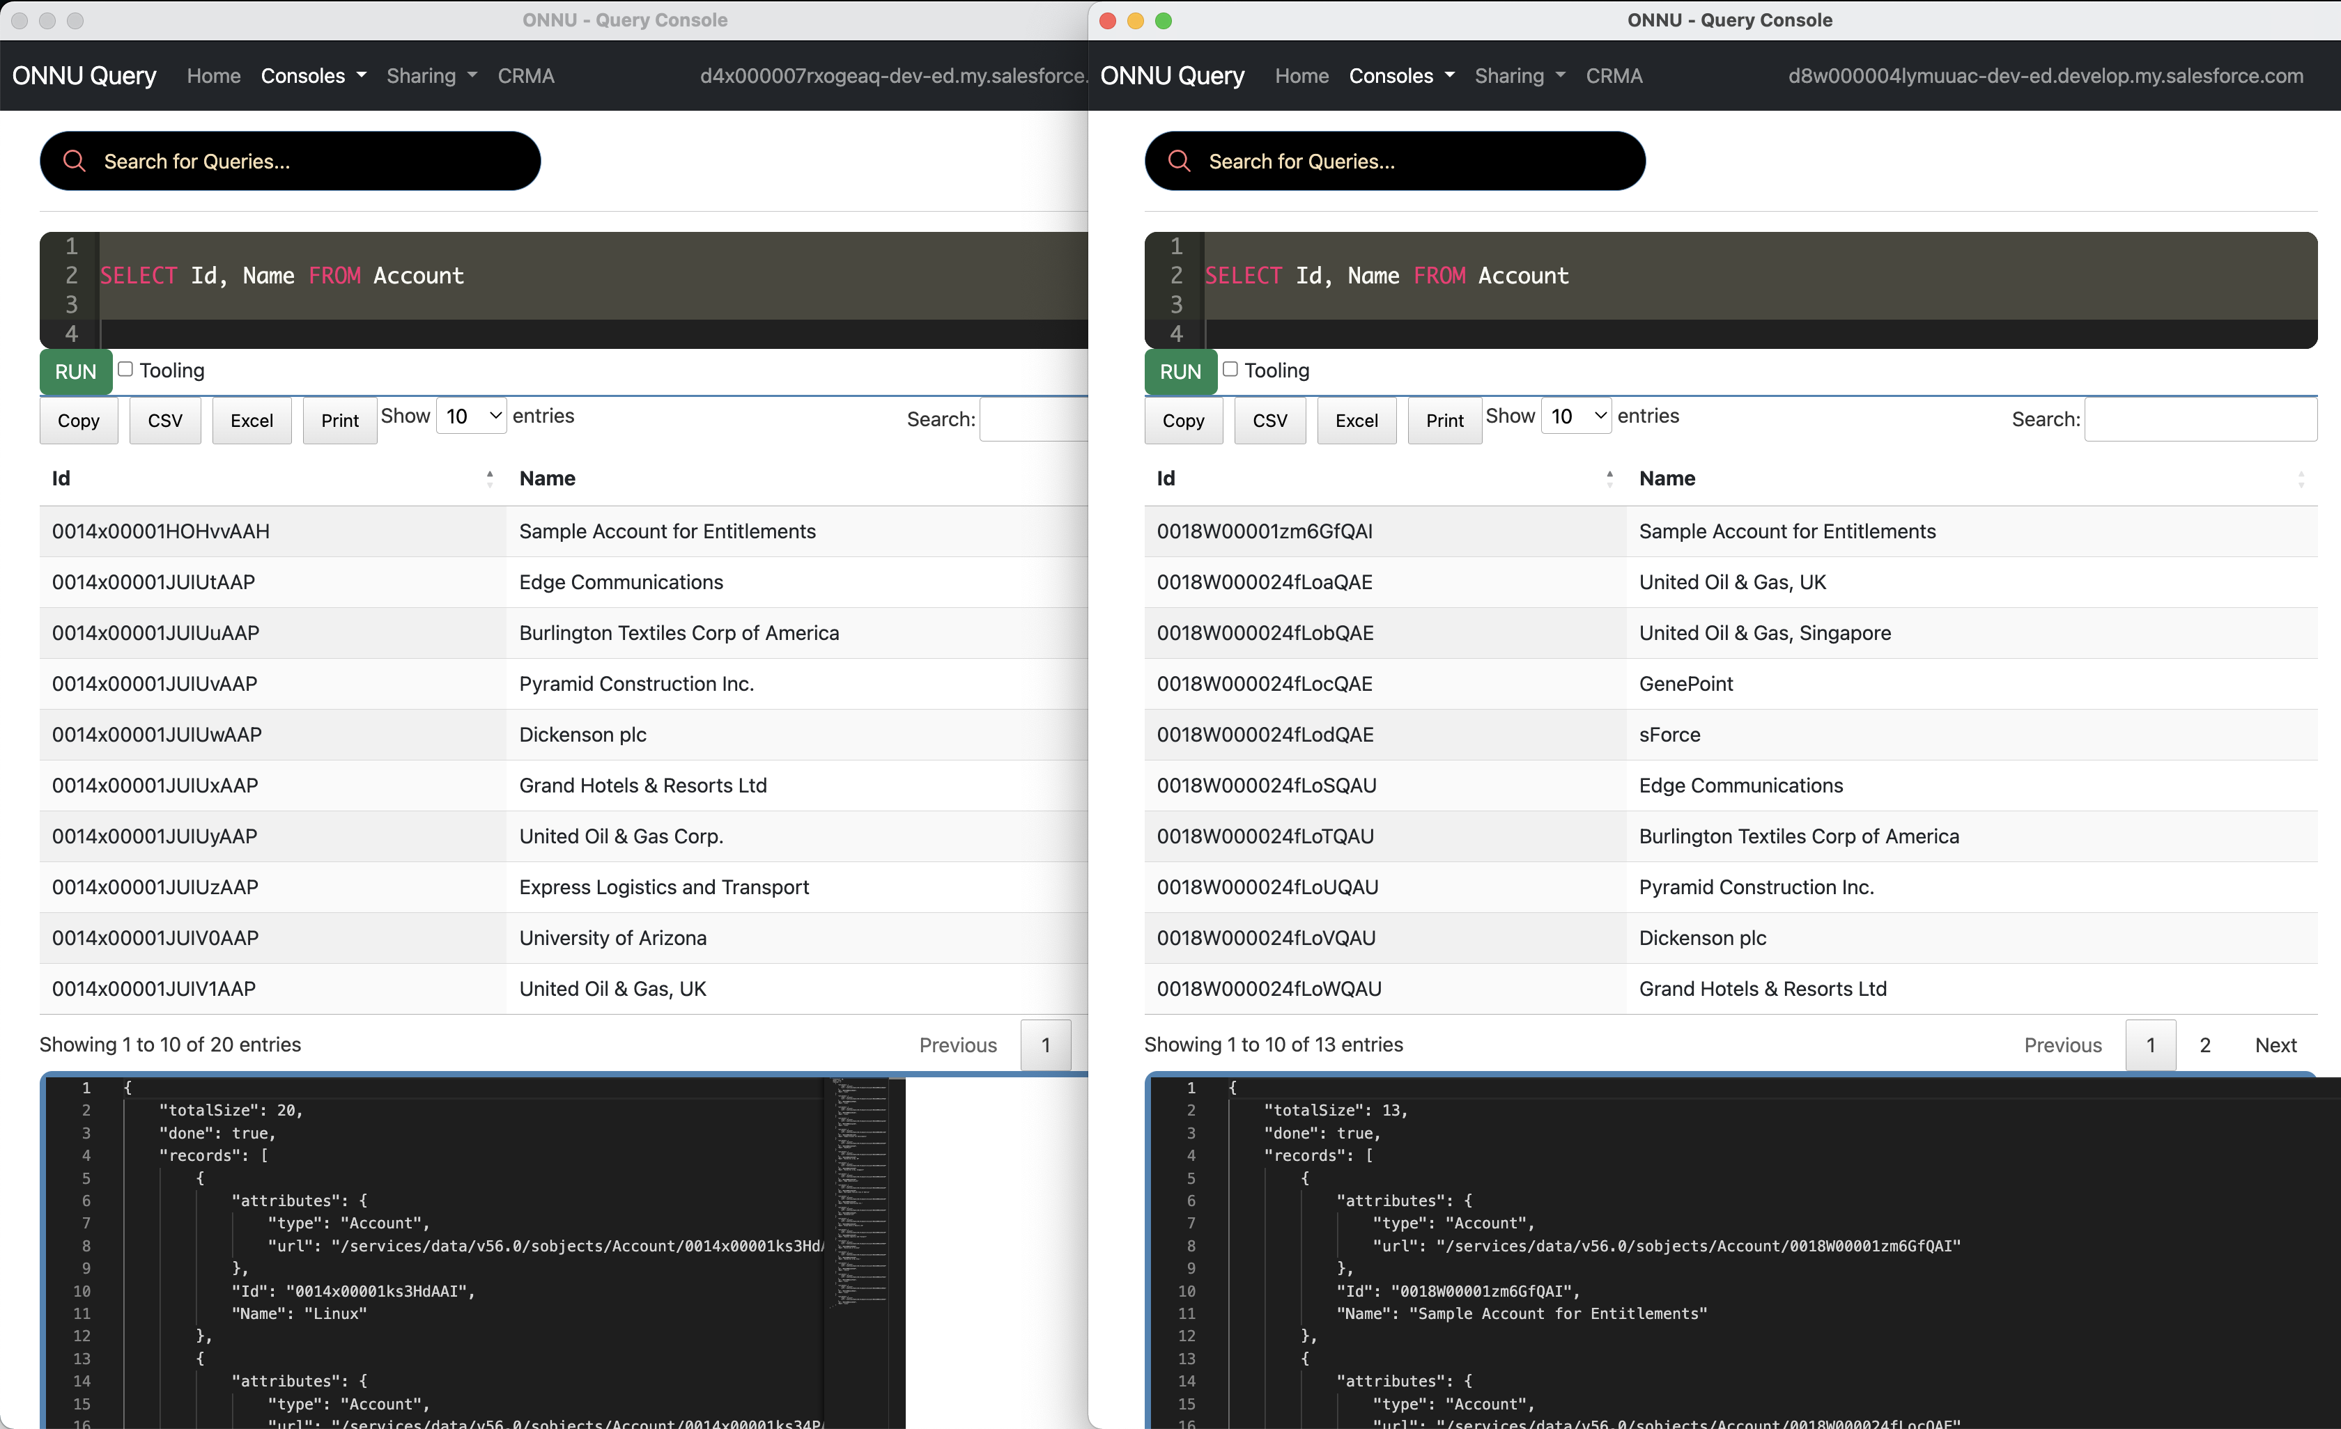Enable the Tooling checkbox in left window
2341x1429 pixels.
125,369
